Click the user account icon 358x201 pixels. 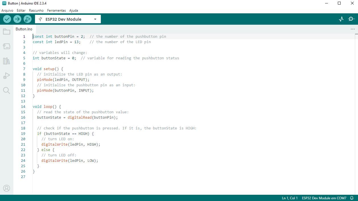[x=6, y=188]
